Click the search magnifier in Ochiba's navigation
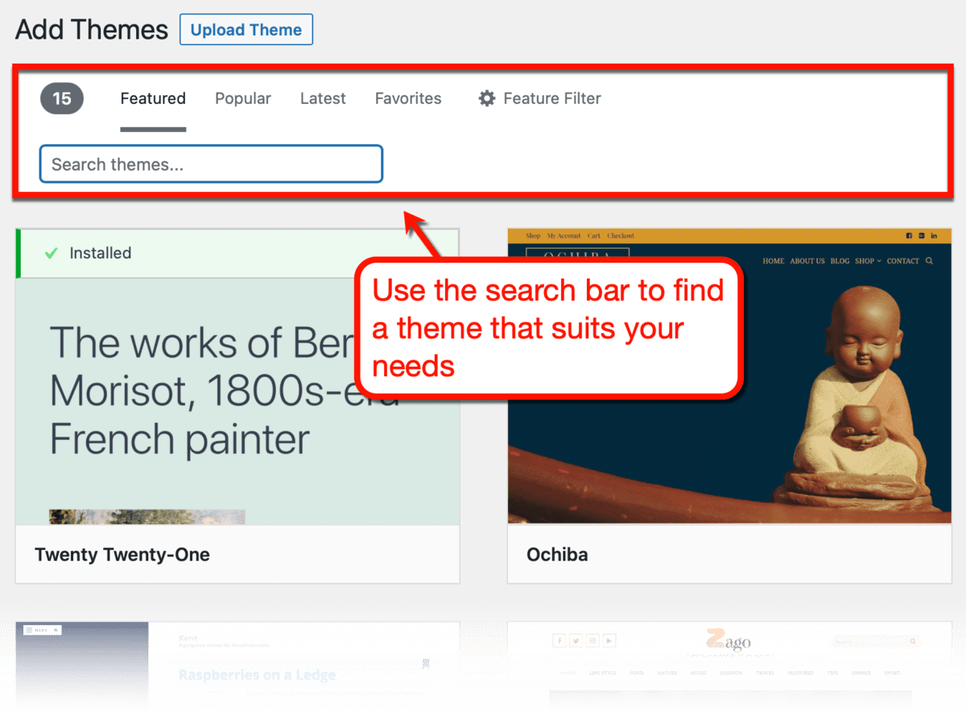This screenshot has height=721, width=966. pyautogui.click(x=930, y=261)
